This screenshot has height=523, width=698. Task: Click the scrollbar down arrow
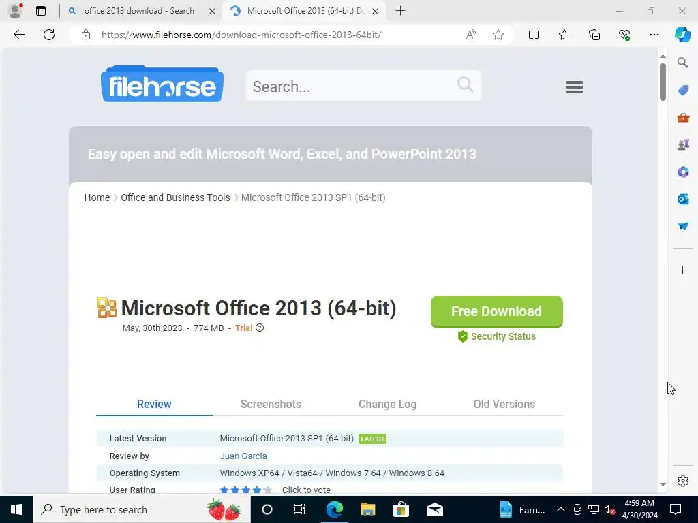(x=663, y=484)
